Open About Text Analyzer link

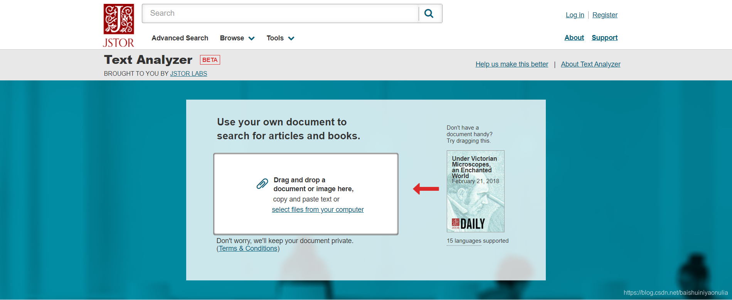(x=591, y=64)
